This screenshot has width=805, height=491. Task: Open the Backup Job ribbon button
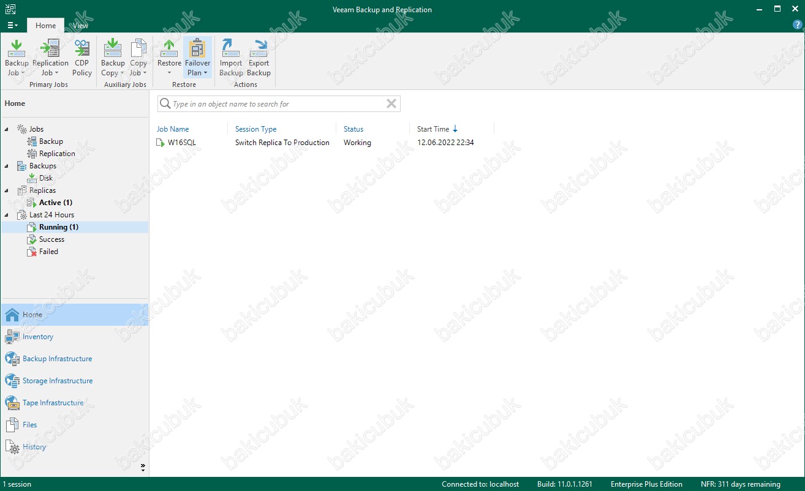(17, 58)
